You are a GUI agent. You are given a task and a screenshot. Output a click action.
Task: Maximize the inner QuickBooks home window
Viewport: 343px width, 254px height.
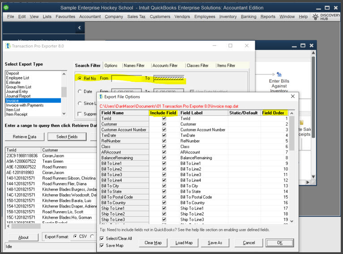(303, 46)
